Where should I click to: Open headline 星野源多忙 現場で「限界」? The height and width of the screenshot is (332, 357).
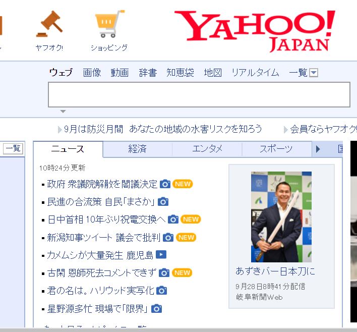(x=98, y=309)
